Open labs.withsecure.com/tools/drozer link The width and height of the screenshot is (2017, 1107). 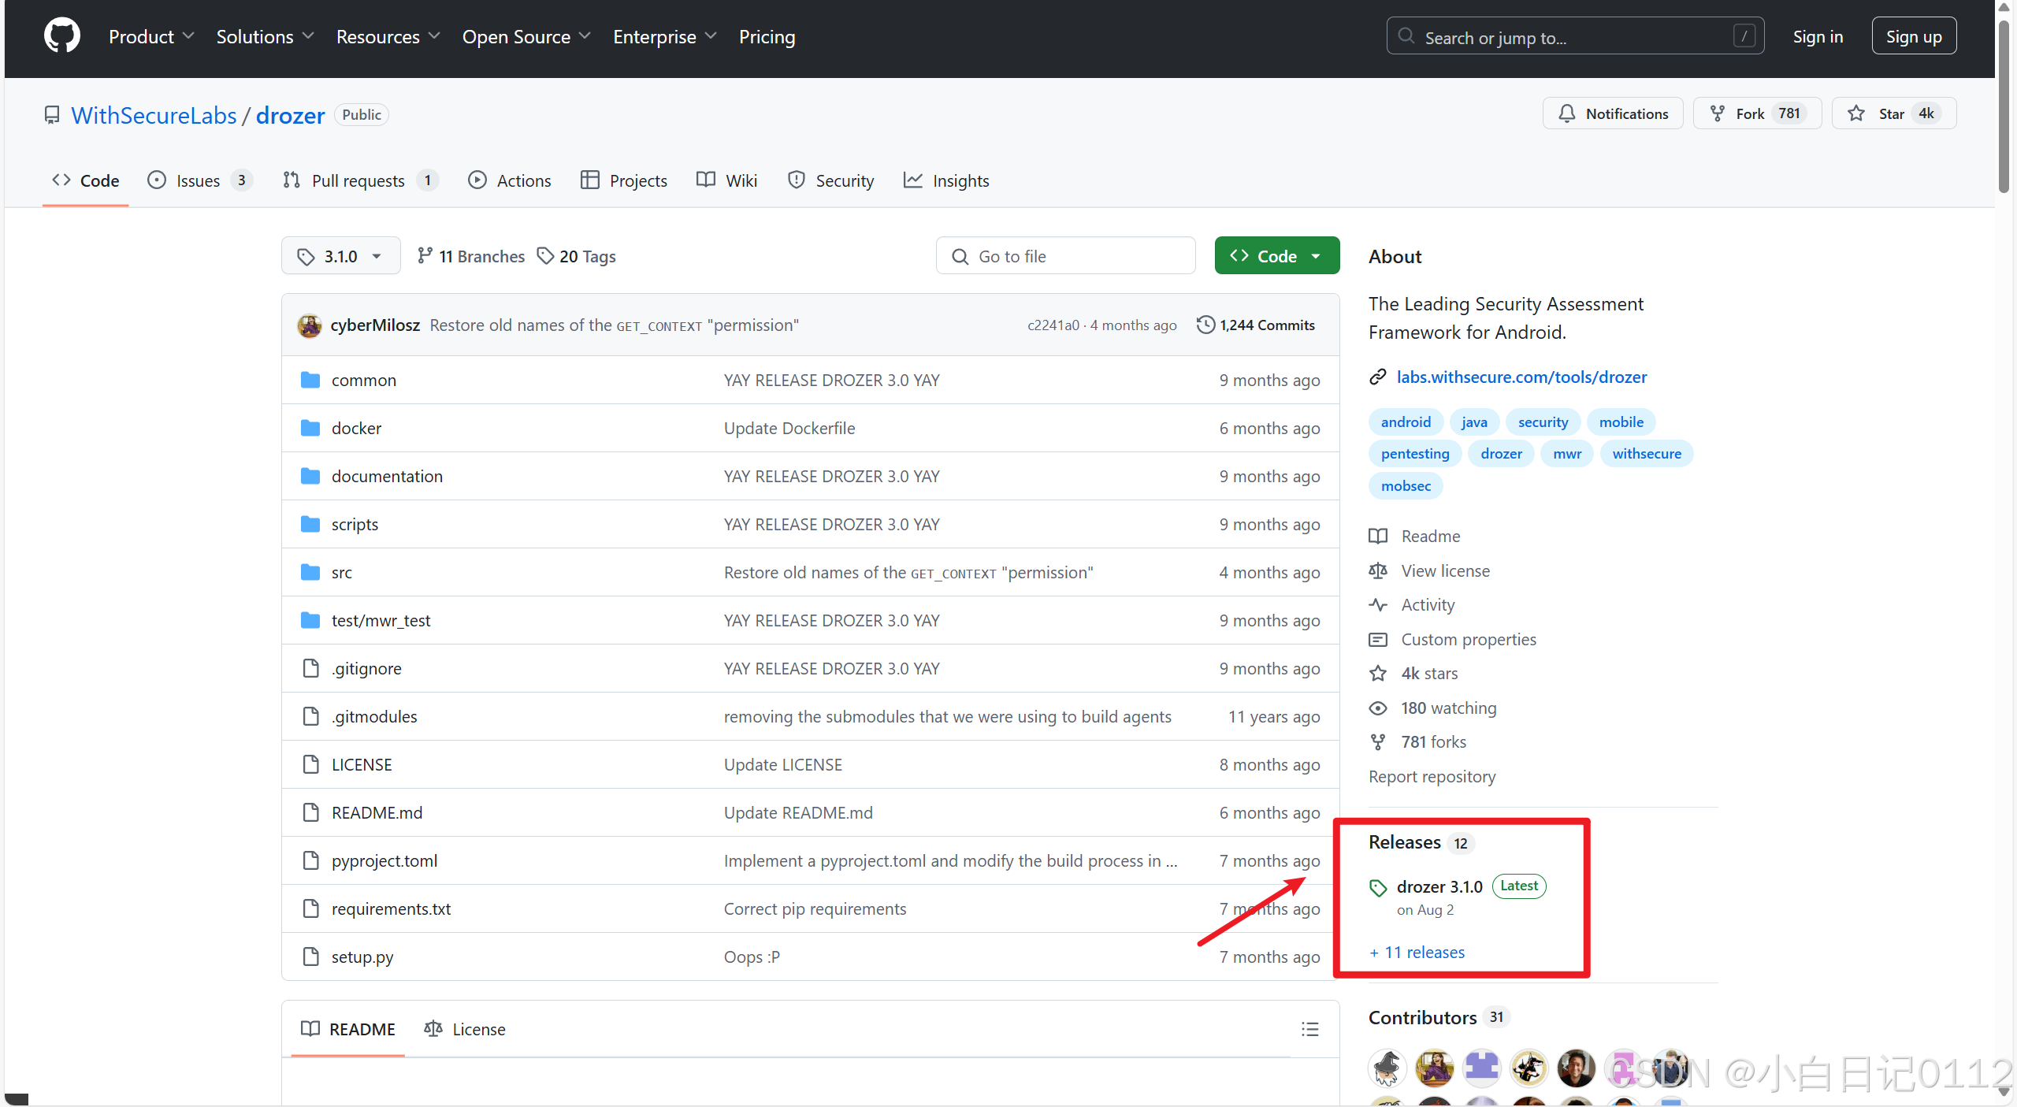tap(1521, 377)
